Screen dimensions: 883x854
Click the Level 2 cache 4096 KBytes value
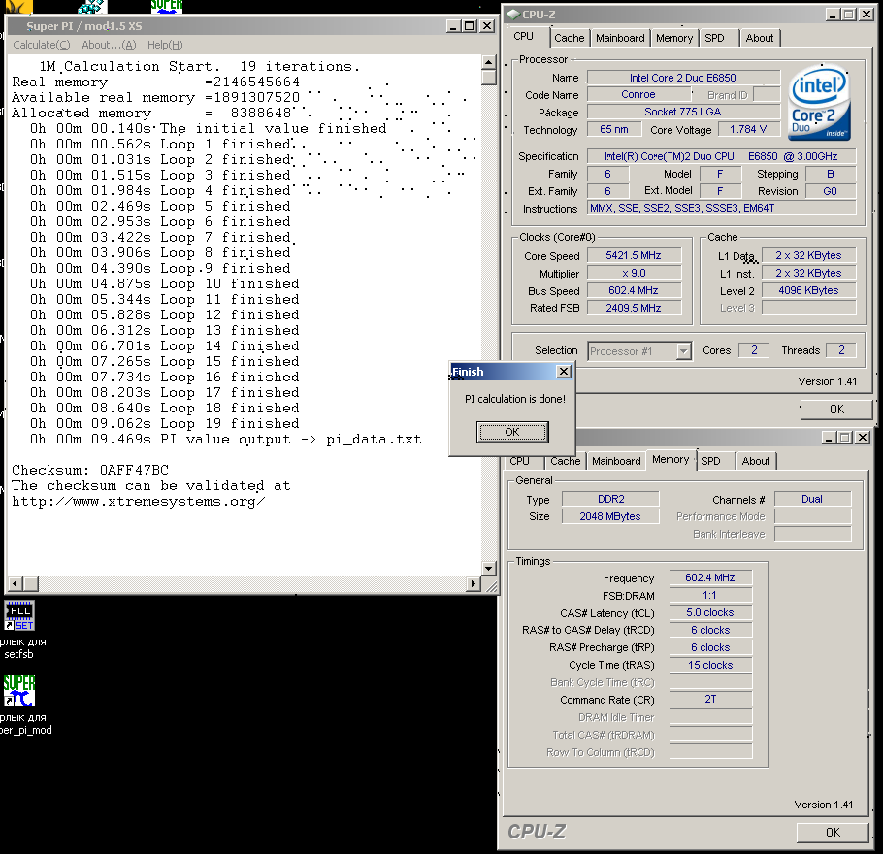pos(808,291)
